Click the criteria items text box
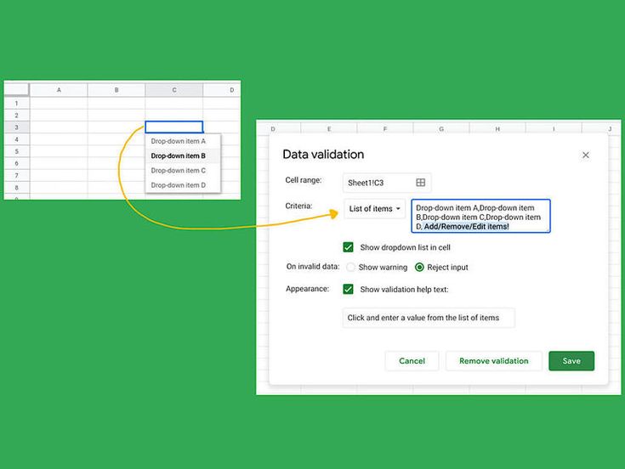 (x=480, y=216)
